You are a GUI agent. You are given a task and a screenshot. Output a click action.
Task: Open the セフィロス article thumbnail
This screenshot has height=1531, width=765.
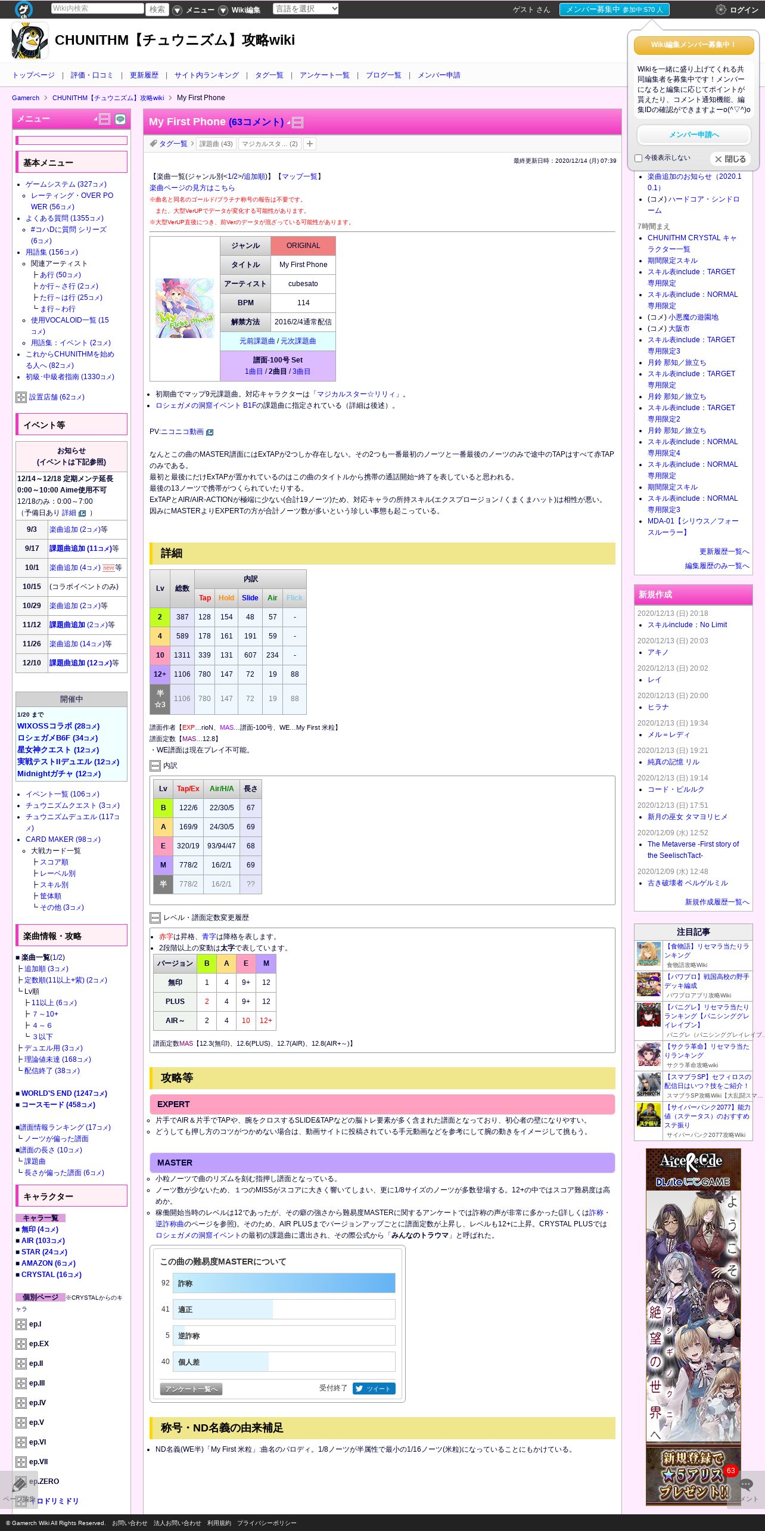pyautogui.click(x=649, y=1084)
